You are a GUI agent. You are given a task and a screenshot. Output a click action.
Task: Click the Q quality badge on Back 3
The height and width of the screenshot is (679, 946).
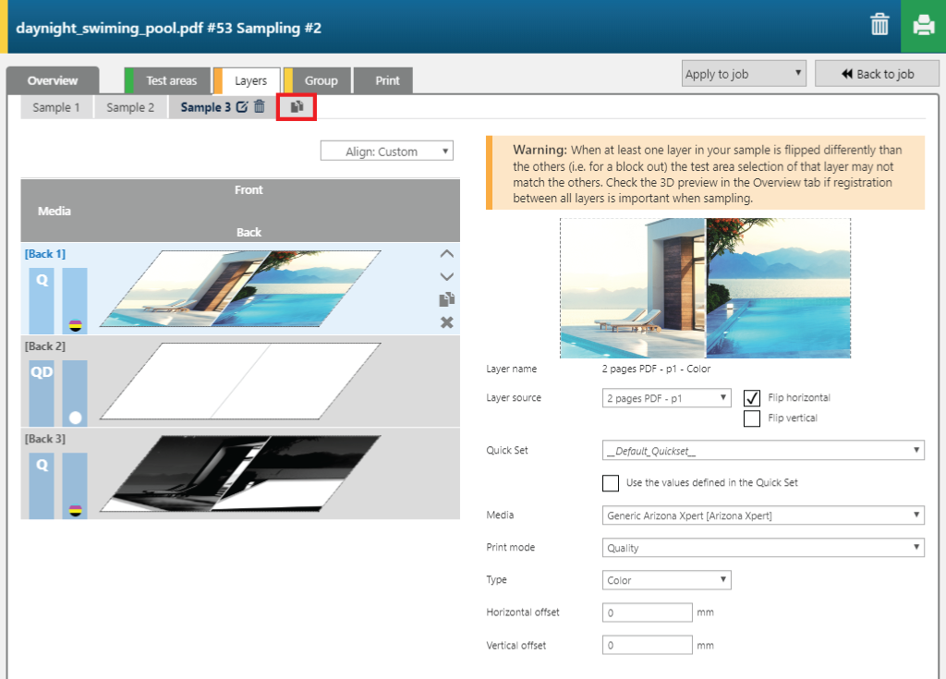click(x=42, y=485)
